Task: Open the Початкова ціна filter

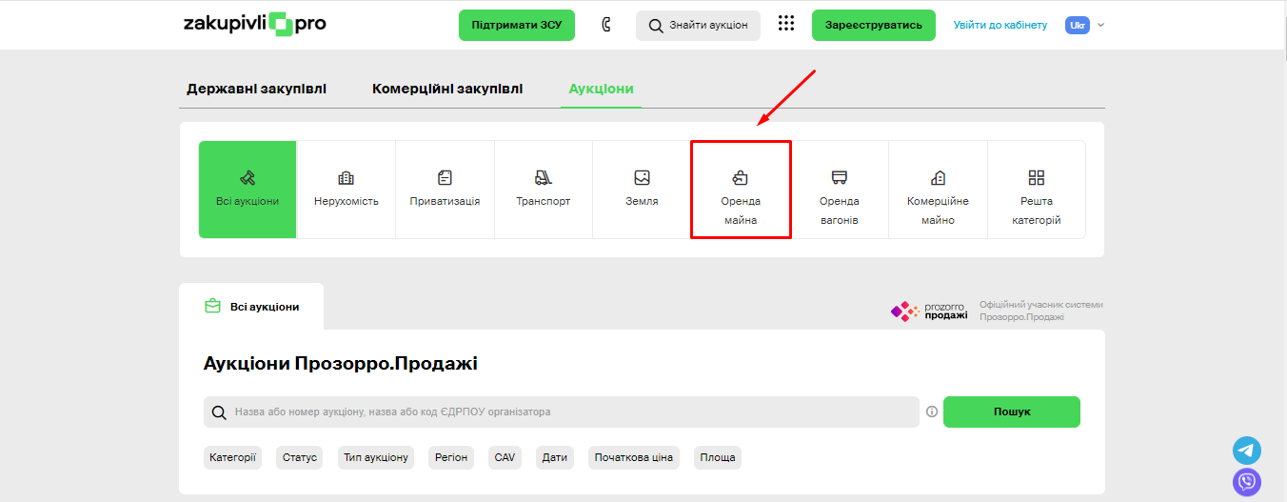Action: click(x=633, y=457)
